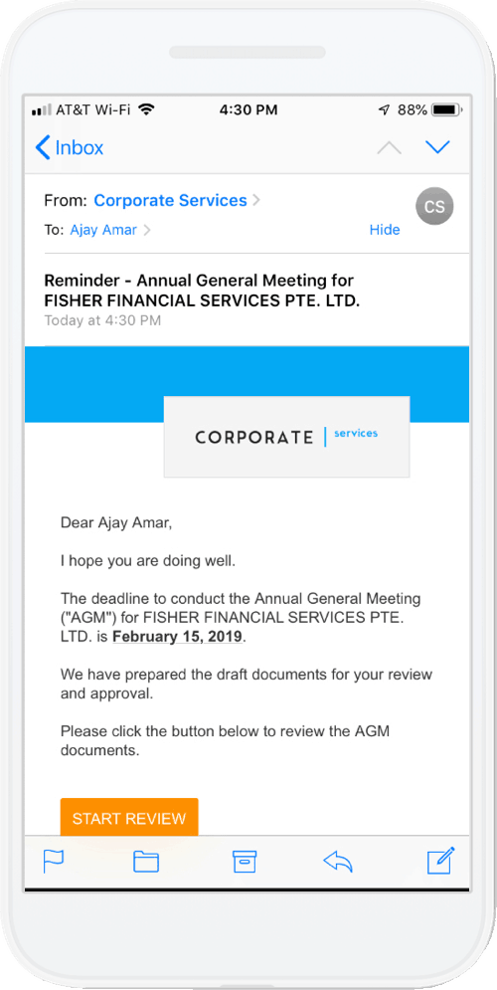The width and height of the screenshot is (497, 990).
Task: Open the Corporate Services sender details
Action: click(x=170, y=201)
